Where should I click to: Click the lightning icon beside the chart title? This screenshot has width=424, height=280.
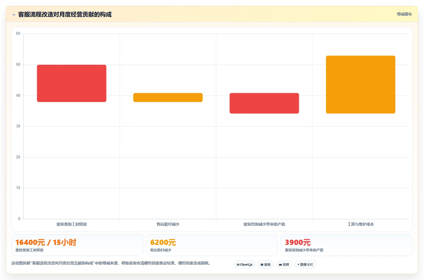tap(14, 15)
